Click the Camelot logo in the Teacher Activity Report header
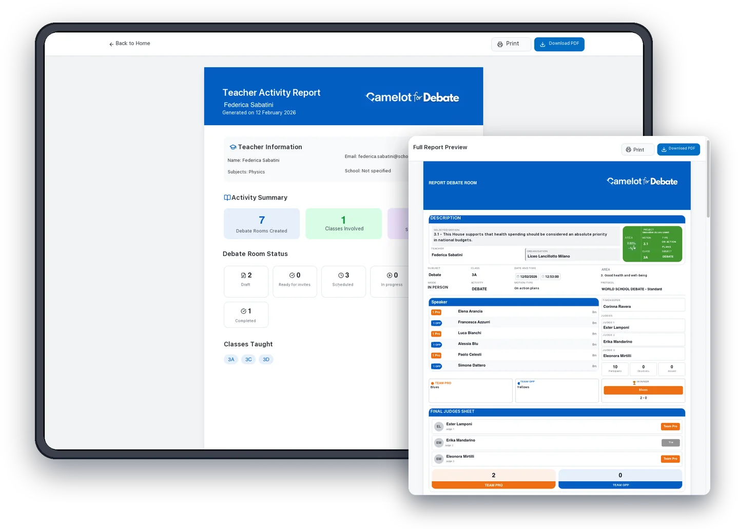Viewport: 738px width, 529px height. click(413, 97)
